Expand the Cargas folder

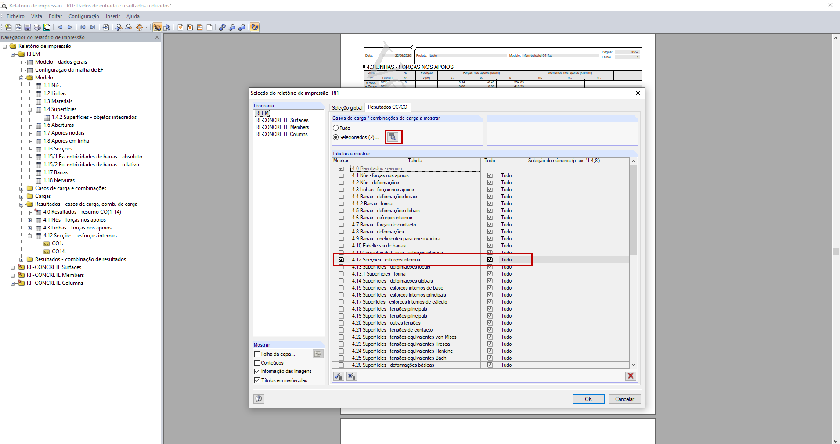(x=22, y=196)
